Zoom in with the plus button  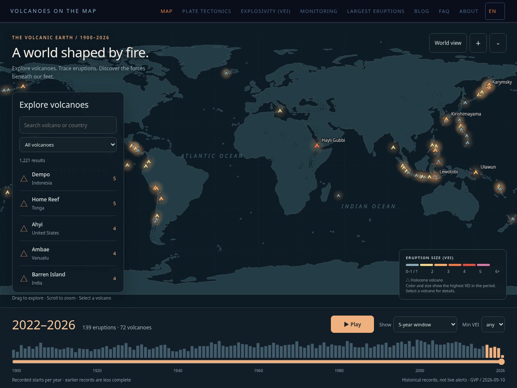click(x=478, y=43)
